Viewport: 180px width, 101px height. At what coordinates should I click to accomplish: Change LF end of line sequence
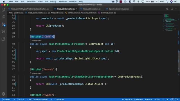pyautogui.click(x=163, y=99)
